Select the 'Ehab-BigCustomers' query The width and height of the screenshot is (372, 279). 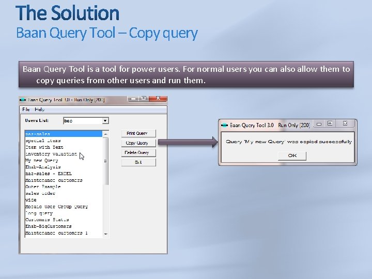tap(64, 226)
